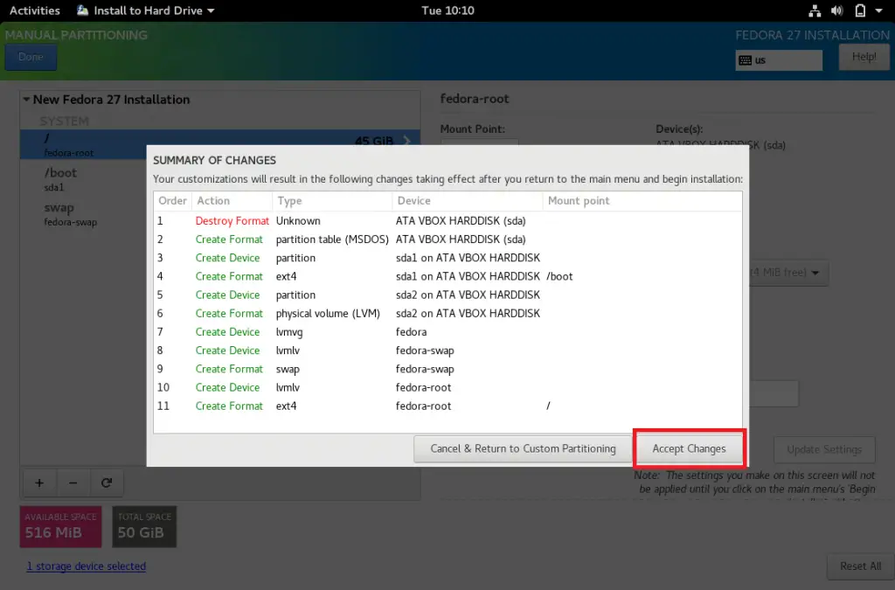Select the lvmvg fedora row
Viewport: 895px width, 590px height.
tap(447, 332)
